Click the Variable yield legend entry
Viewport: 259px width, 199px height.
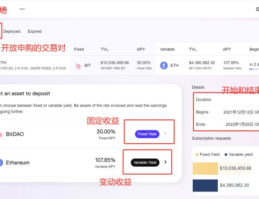tap(239, 154)
